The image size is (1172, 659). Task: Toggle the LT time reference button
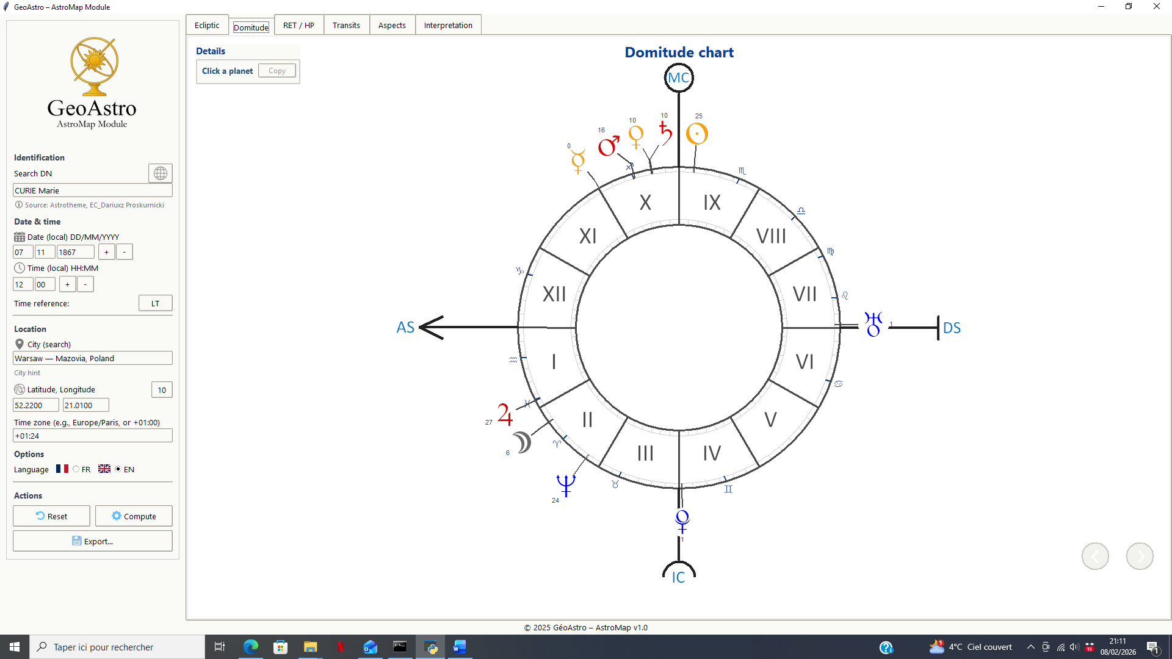pyautogui.click(x=155, y=303)
